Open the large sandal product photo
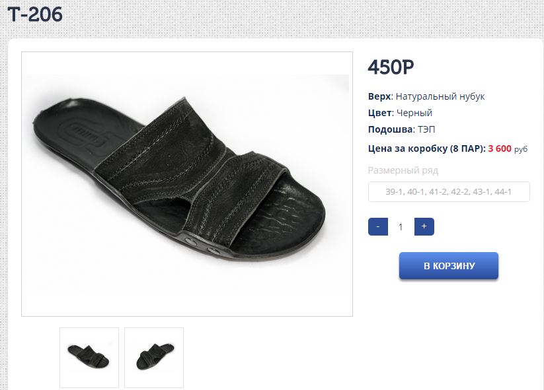The width and height of the screenshot is (544, 390). click(x=187, y=183)
